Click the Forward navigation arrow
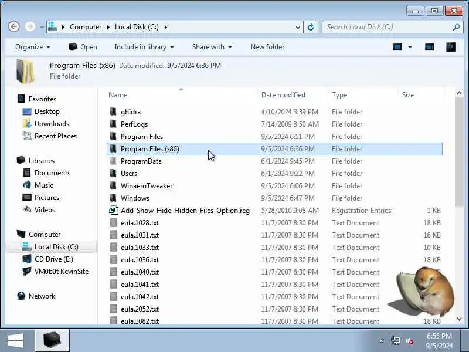This screenshot has height=352, width=469. 30,26
